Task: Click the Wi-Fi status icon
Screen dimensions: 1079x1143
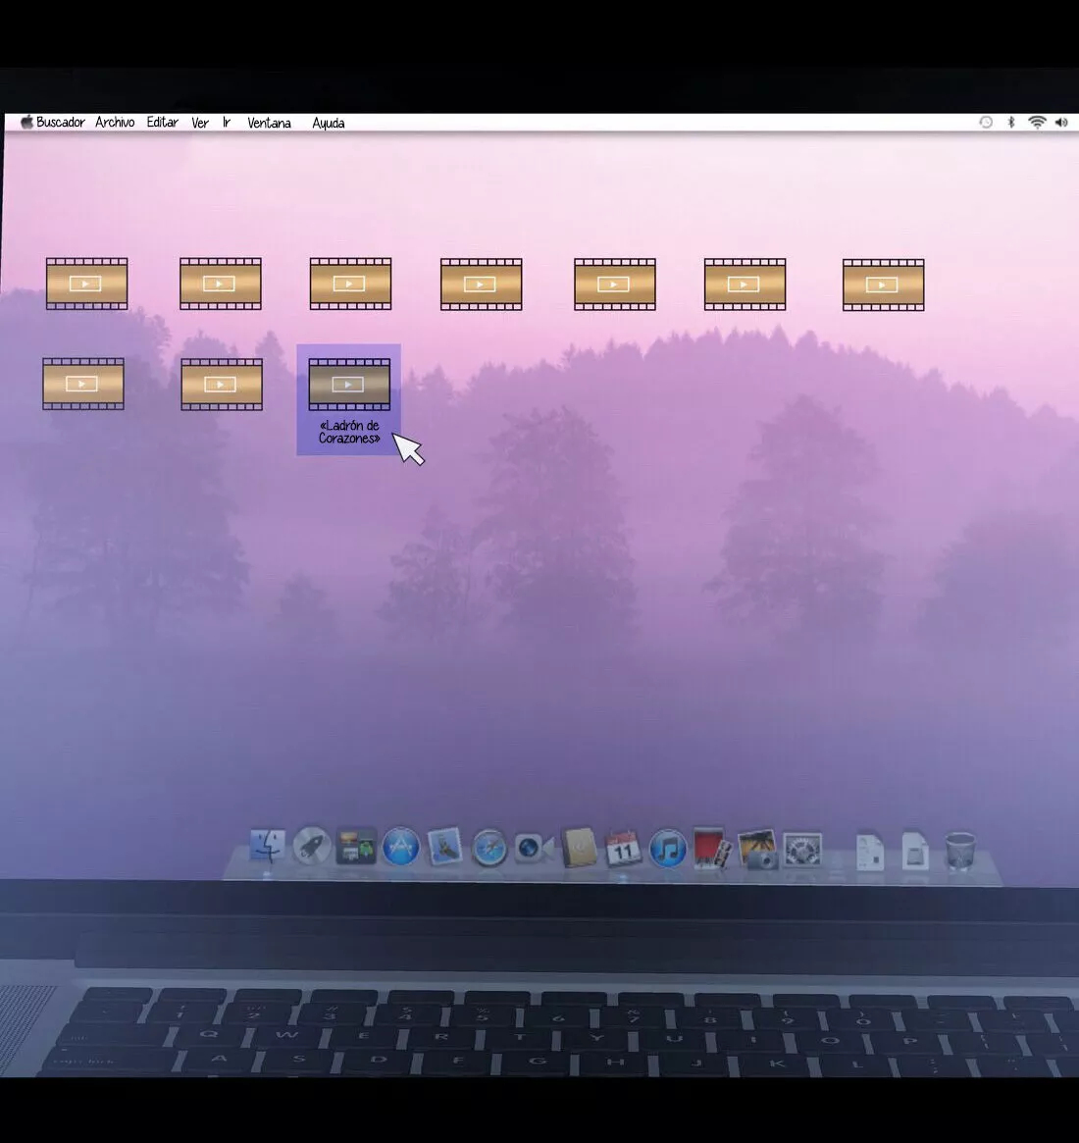Action: (x=1037, y=123)
